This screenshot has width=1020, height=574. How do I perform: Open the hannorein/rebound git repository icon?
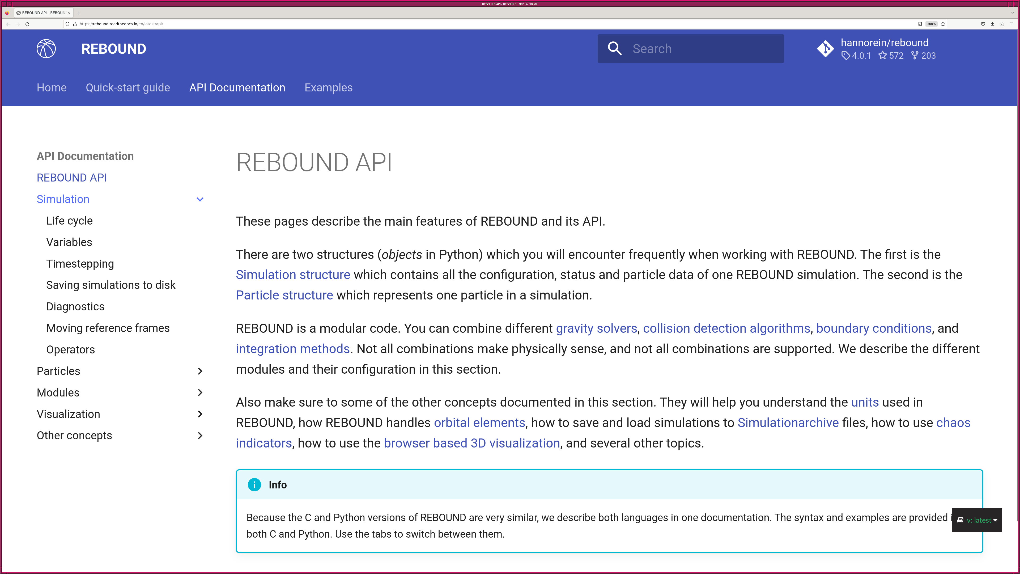pyautogui.click(x=825, y=49)
